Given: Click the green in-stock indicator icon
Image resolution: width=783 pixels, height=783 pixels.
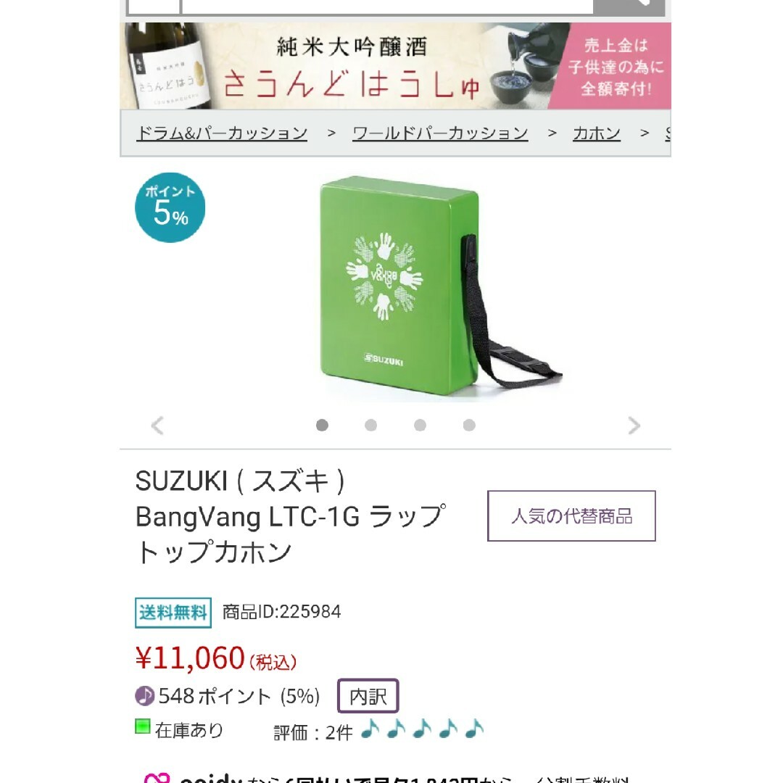Looking at the screenshot, I should point(143,726).
